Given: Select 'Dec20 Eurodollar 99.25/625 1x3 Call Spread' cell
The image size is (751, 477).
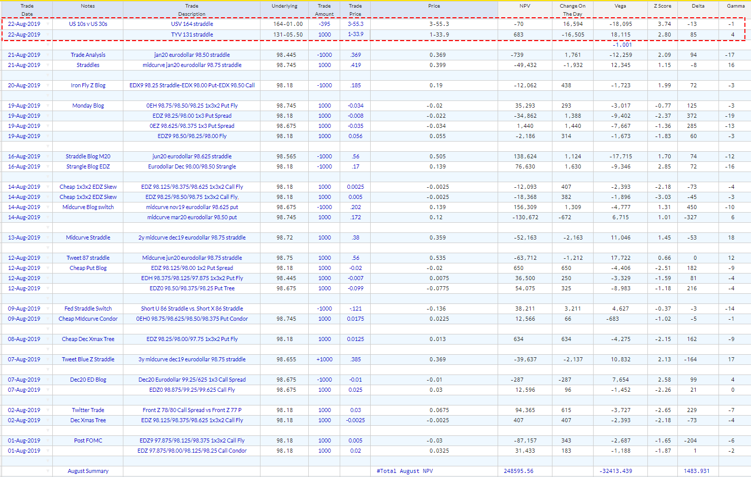Looking at the screenshot, I should [192, 380].
